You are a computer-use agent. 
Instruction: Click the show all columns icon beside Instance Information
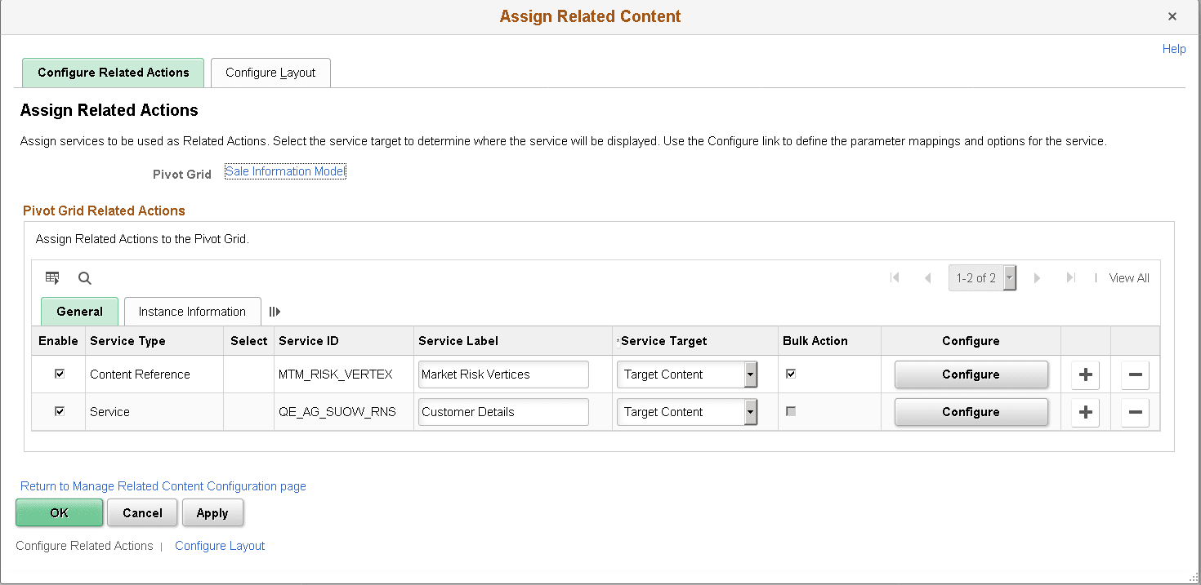(275, 311)
